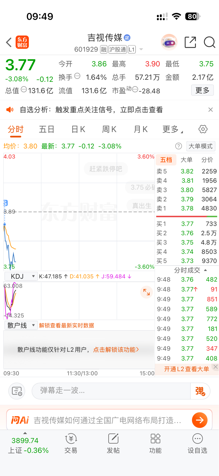Tap the 更多 quote details button
The width and height of the screenshot is (219, 476).
[202, 90]
